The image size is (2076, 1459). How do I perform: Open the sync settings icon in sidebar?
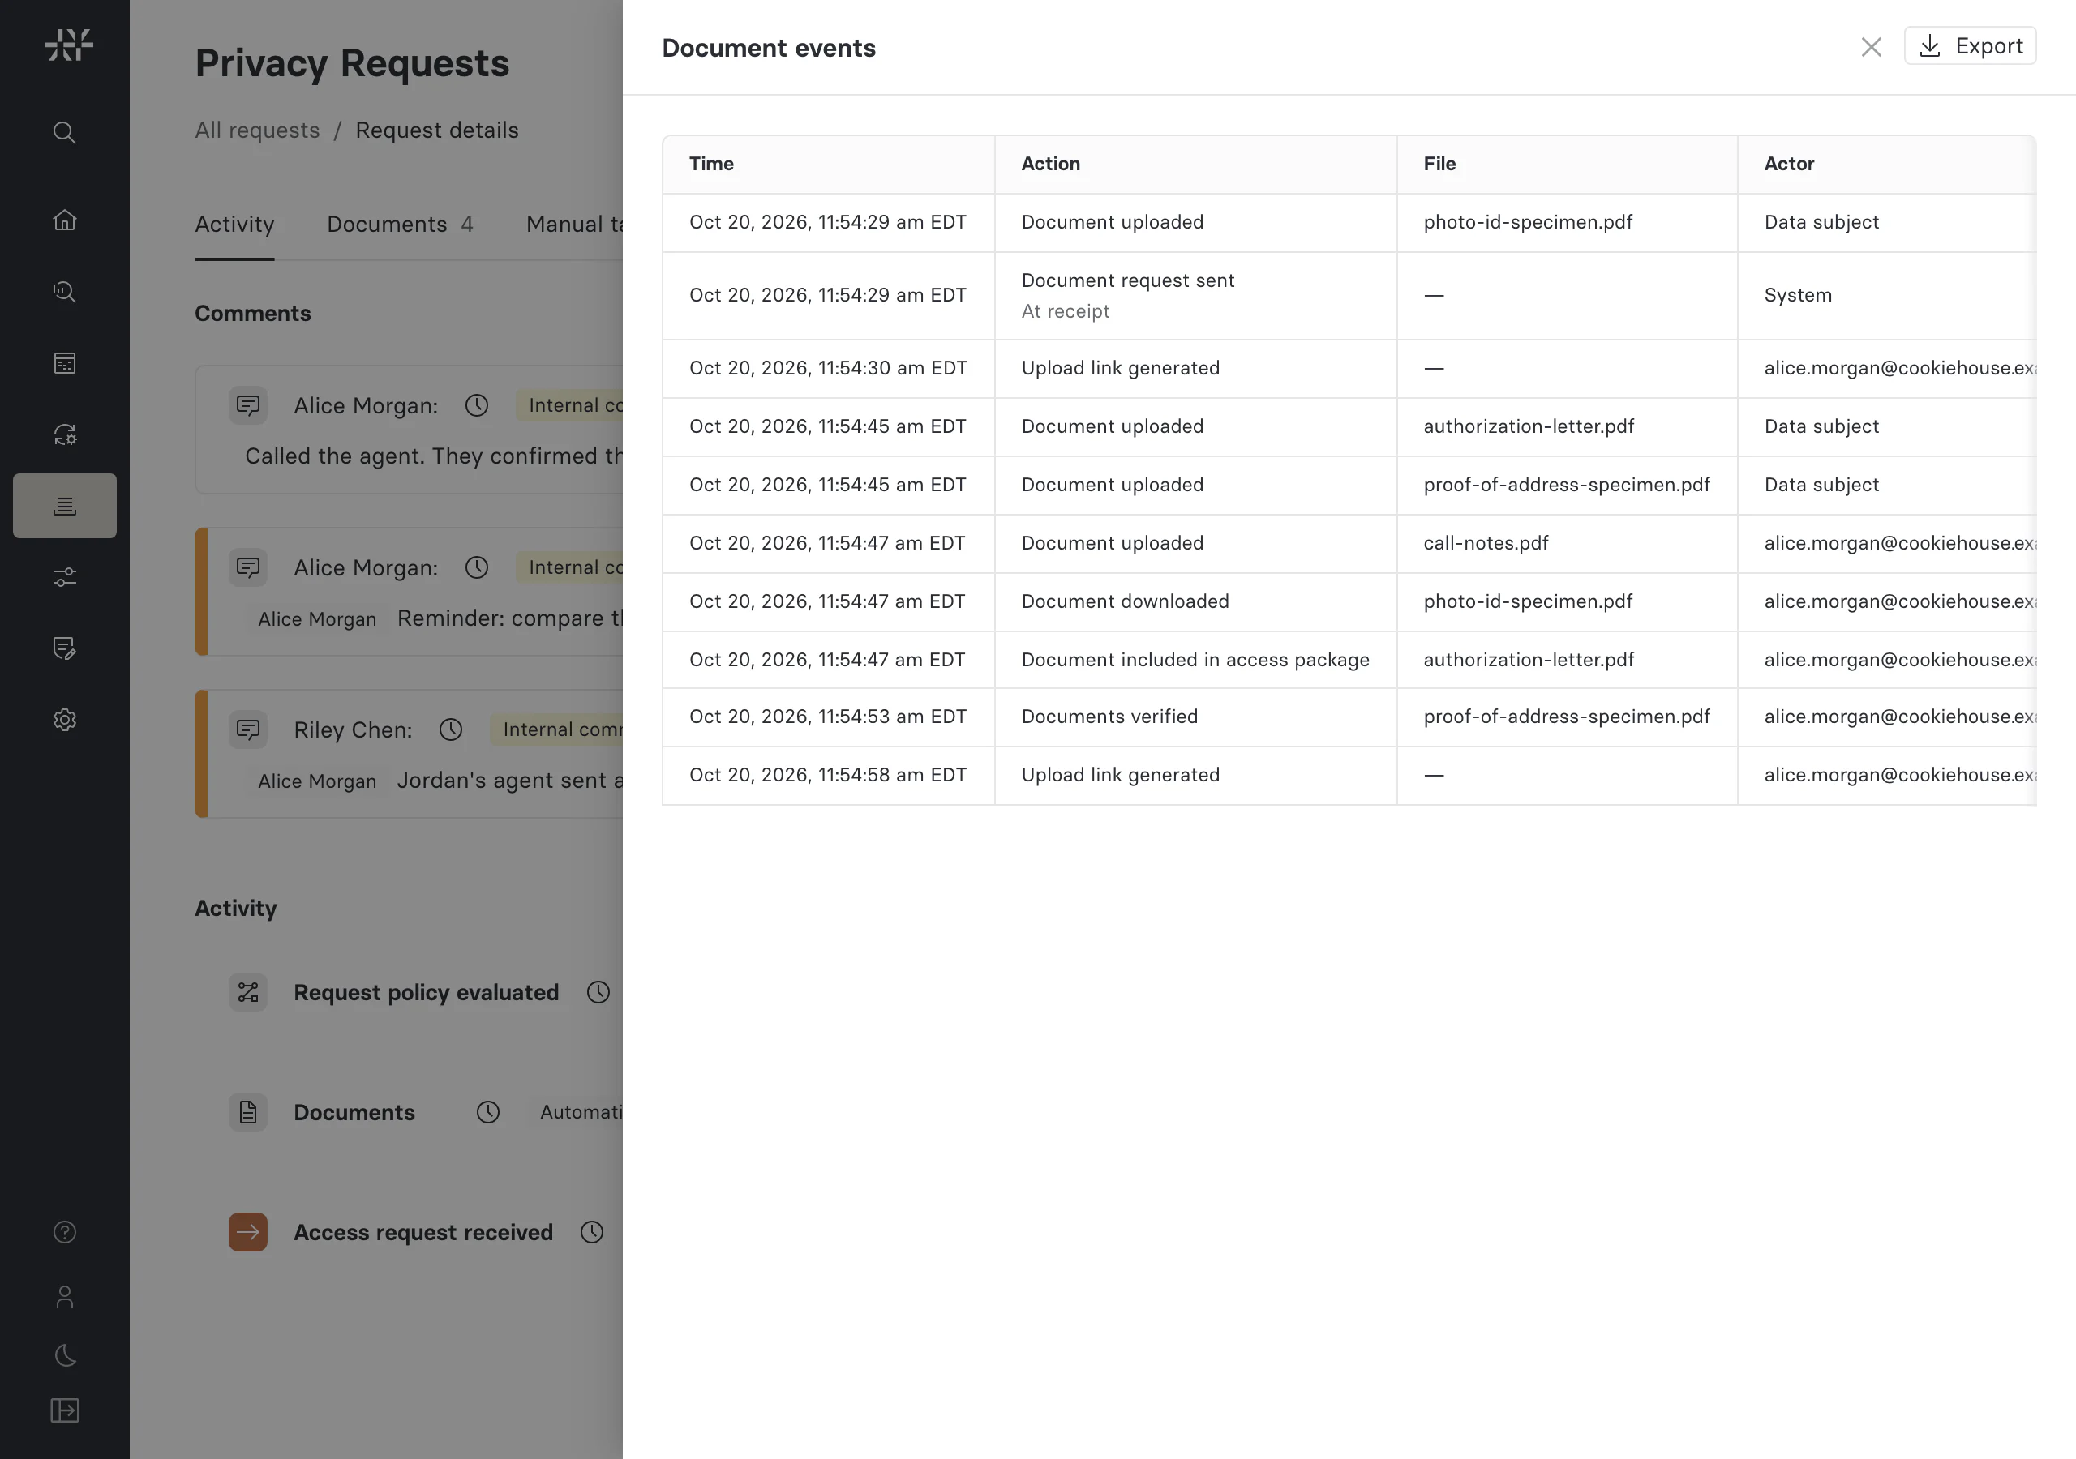(64, 434)
